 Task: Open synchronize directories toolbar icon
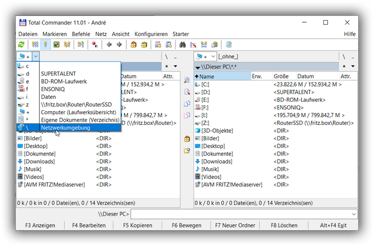204,44
